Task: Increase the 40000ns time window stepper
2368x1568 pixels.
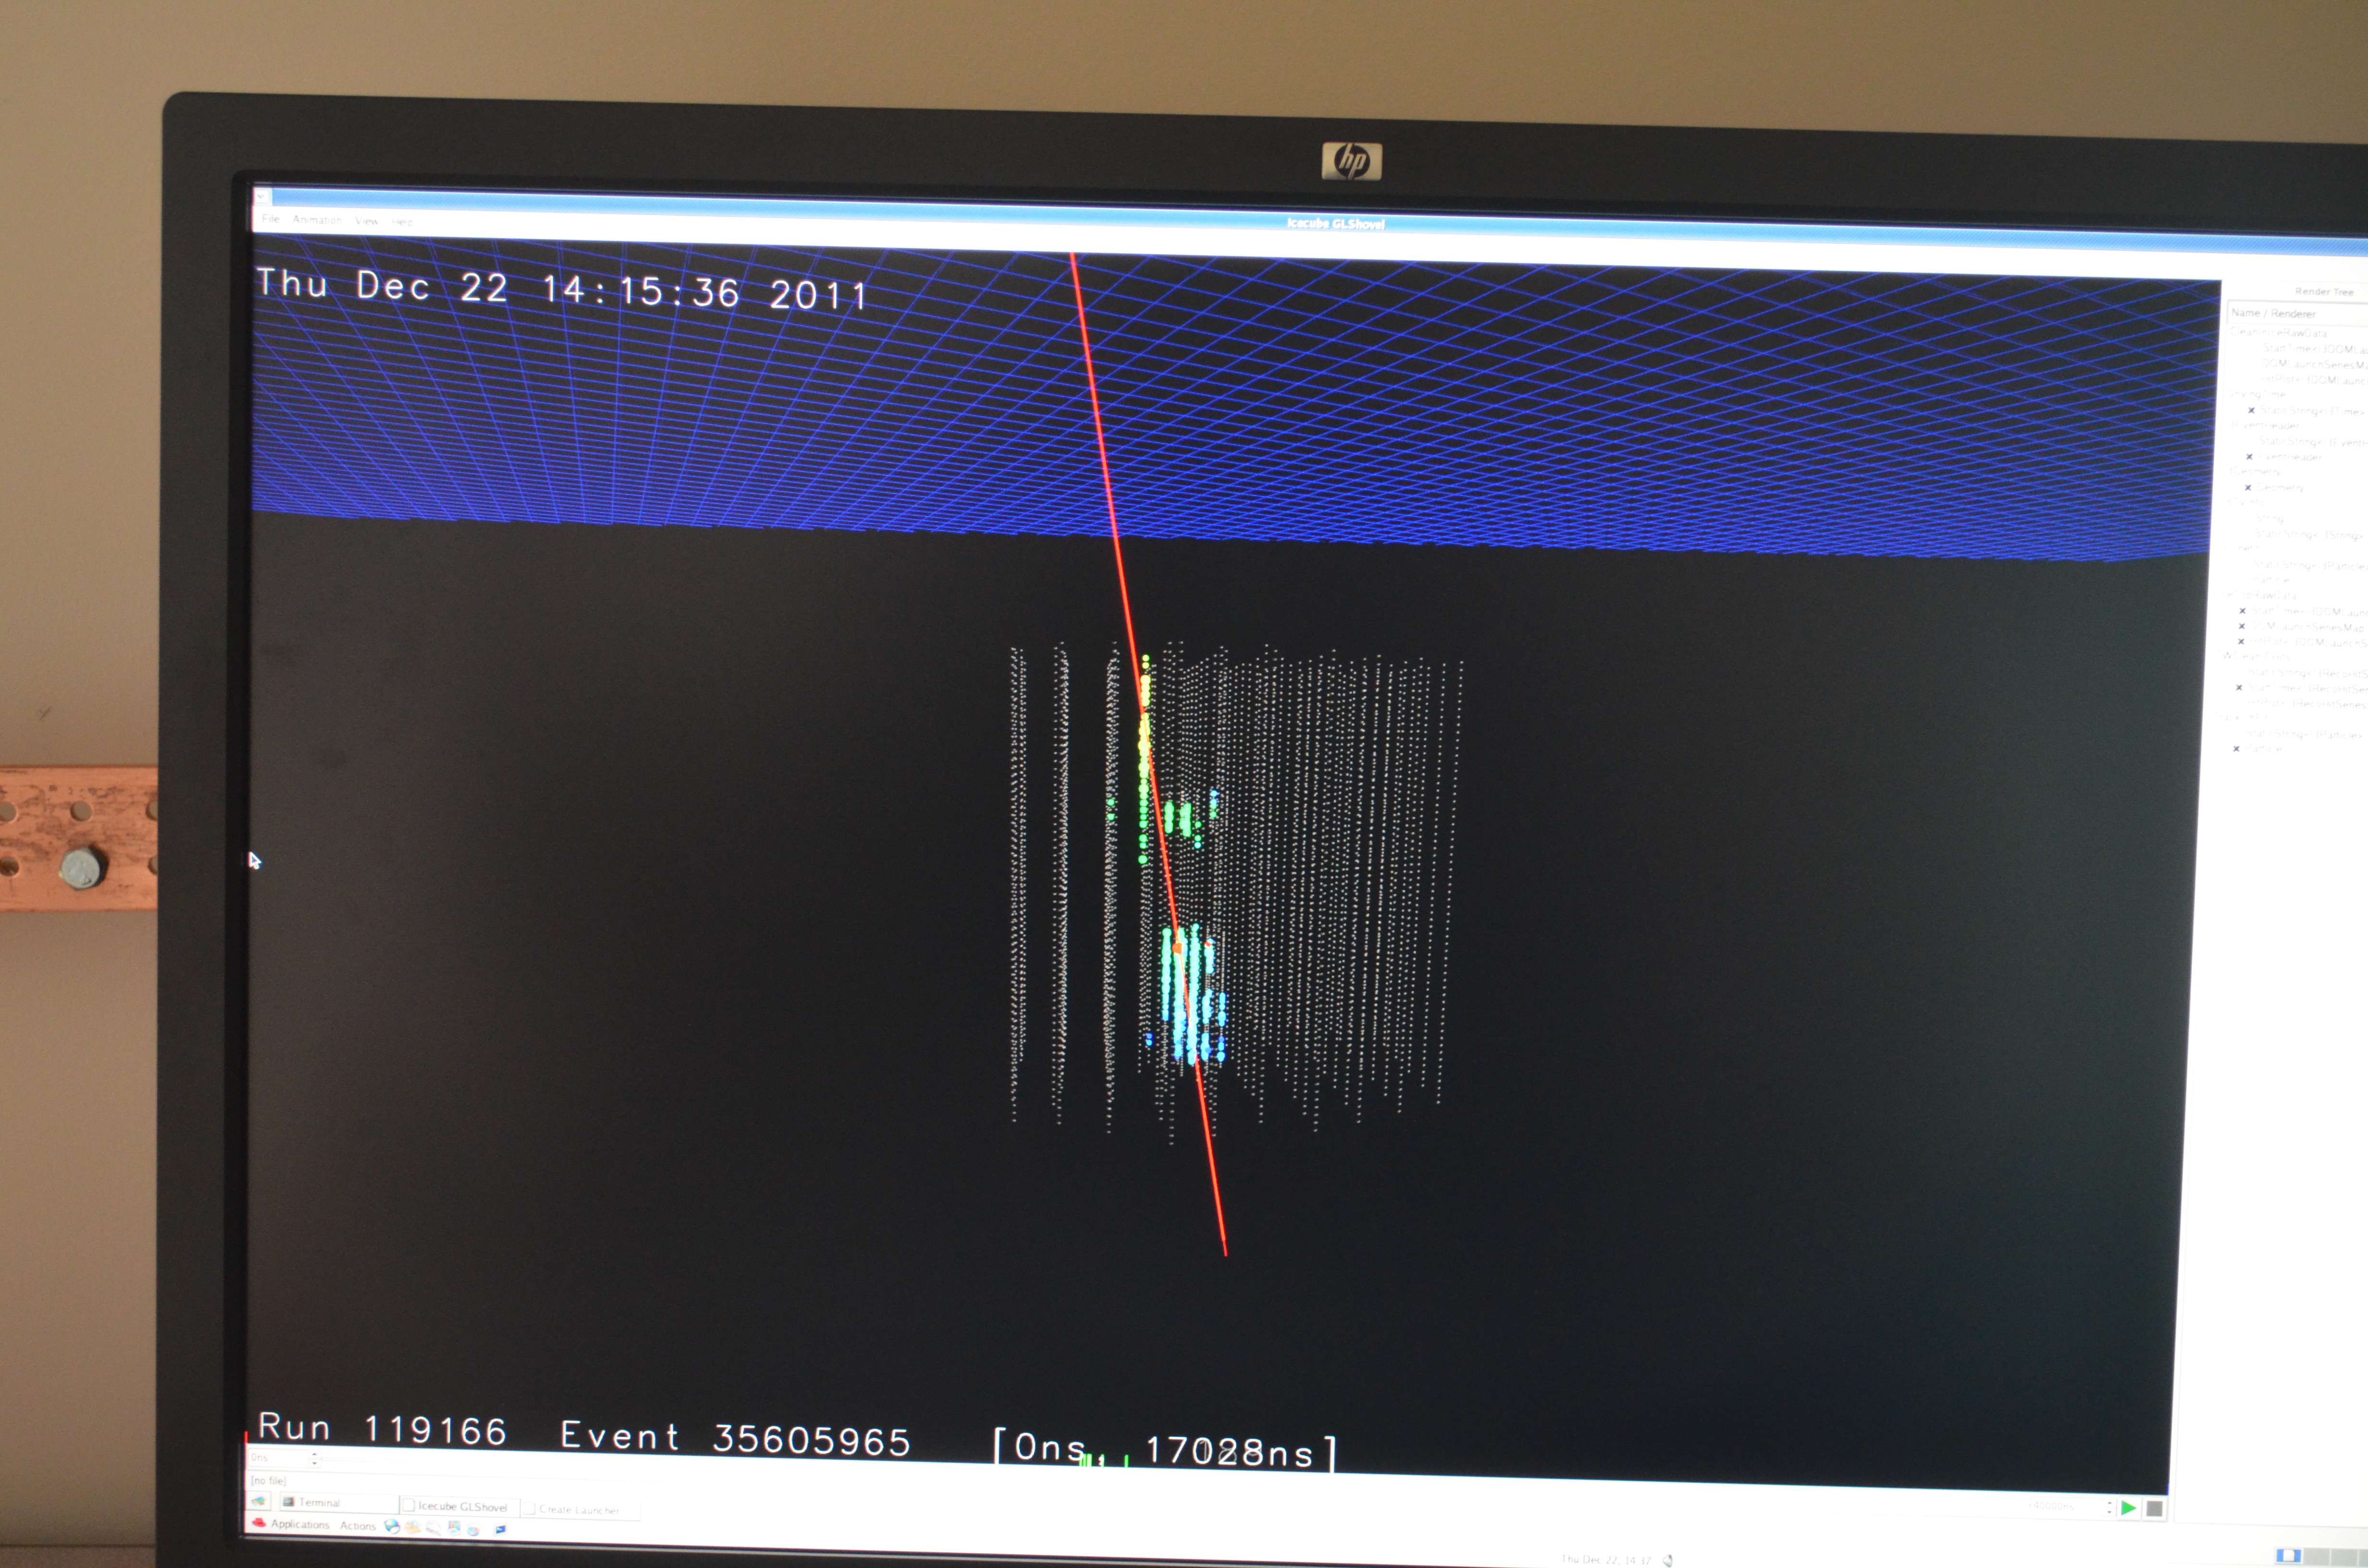Action: [2110, 1503]
